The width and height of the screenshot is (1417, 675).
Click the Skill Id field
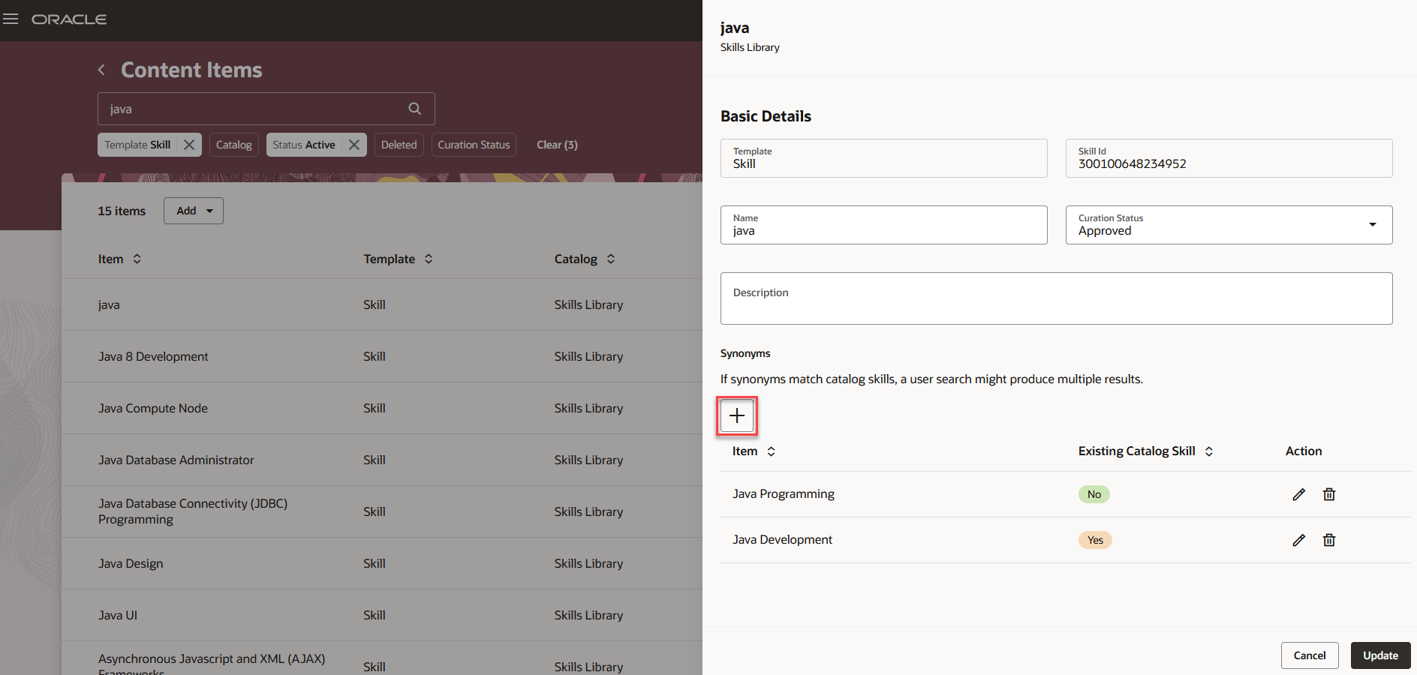pyautogui.click(x=1229, y=158)
